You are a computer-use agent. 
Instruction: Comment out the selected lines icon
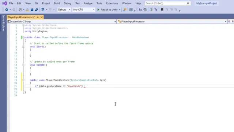point(151,10)
